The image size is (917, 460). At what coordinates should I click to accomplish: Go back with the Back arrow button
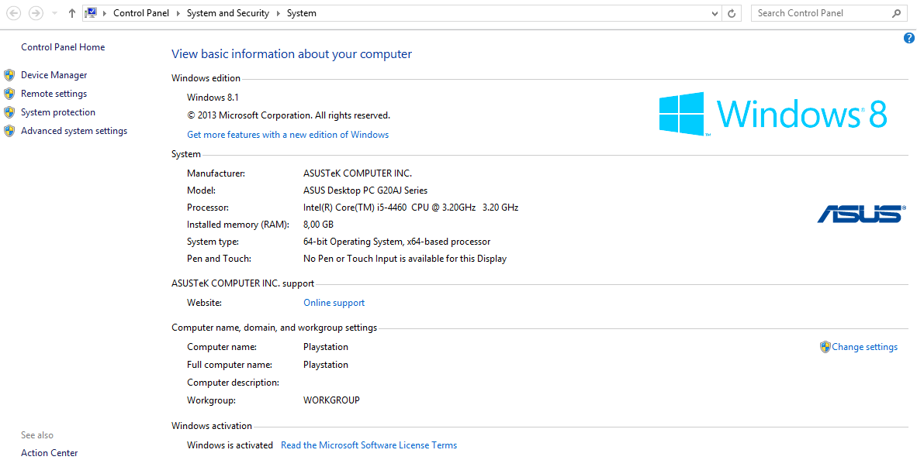13,13
